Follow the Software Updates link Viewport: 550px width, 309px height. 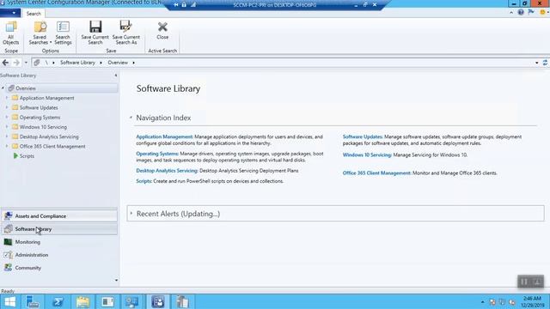(x=363, y=137)
